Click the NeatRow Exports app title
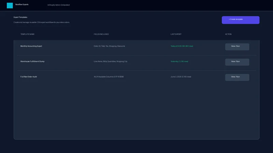Image resolution: width=273 pixels, height=153 pixels. (x=22, y=4)
